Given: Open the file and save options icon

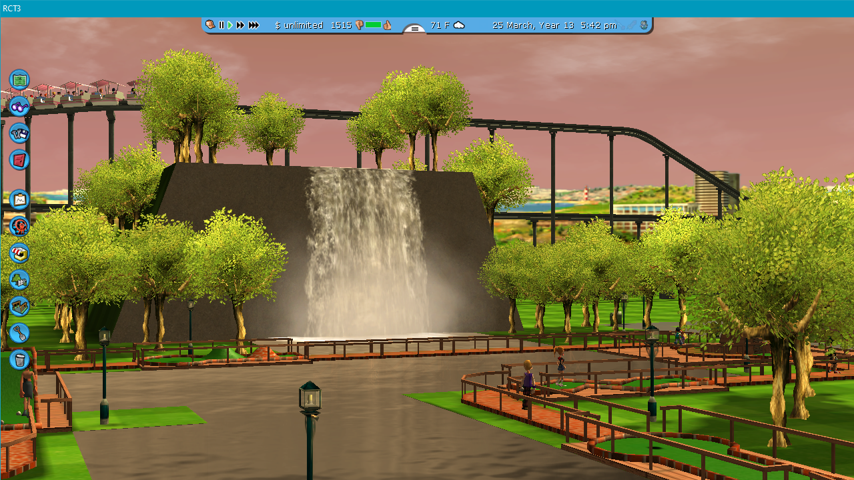Looking at the screenshot, I should tap(19, 133).
